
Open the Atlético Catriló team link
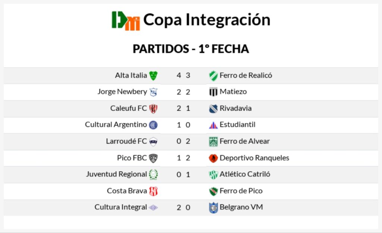coord(245,174)
